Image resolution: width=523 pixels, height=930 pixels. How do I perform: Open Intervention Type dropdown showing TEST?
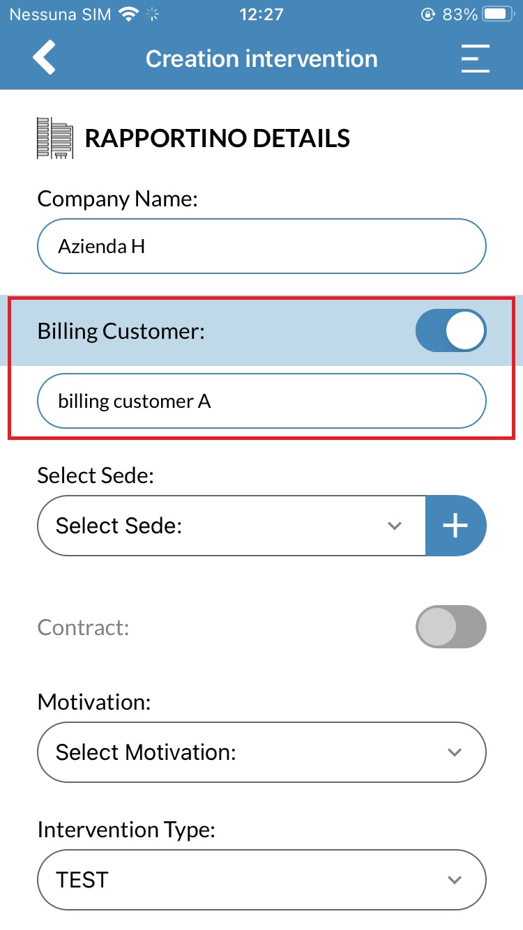[261, 879]
